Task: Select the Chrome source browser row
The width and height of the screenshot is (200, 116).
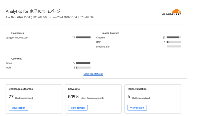Action: 138,38
